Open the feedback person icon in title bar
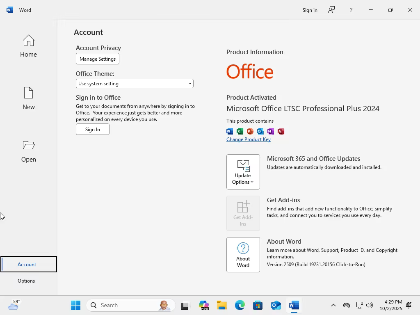 pyautogui.click(x=331, y=10)
